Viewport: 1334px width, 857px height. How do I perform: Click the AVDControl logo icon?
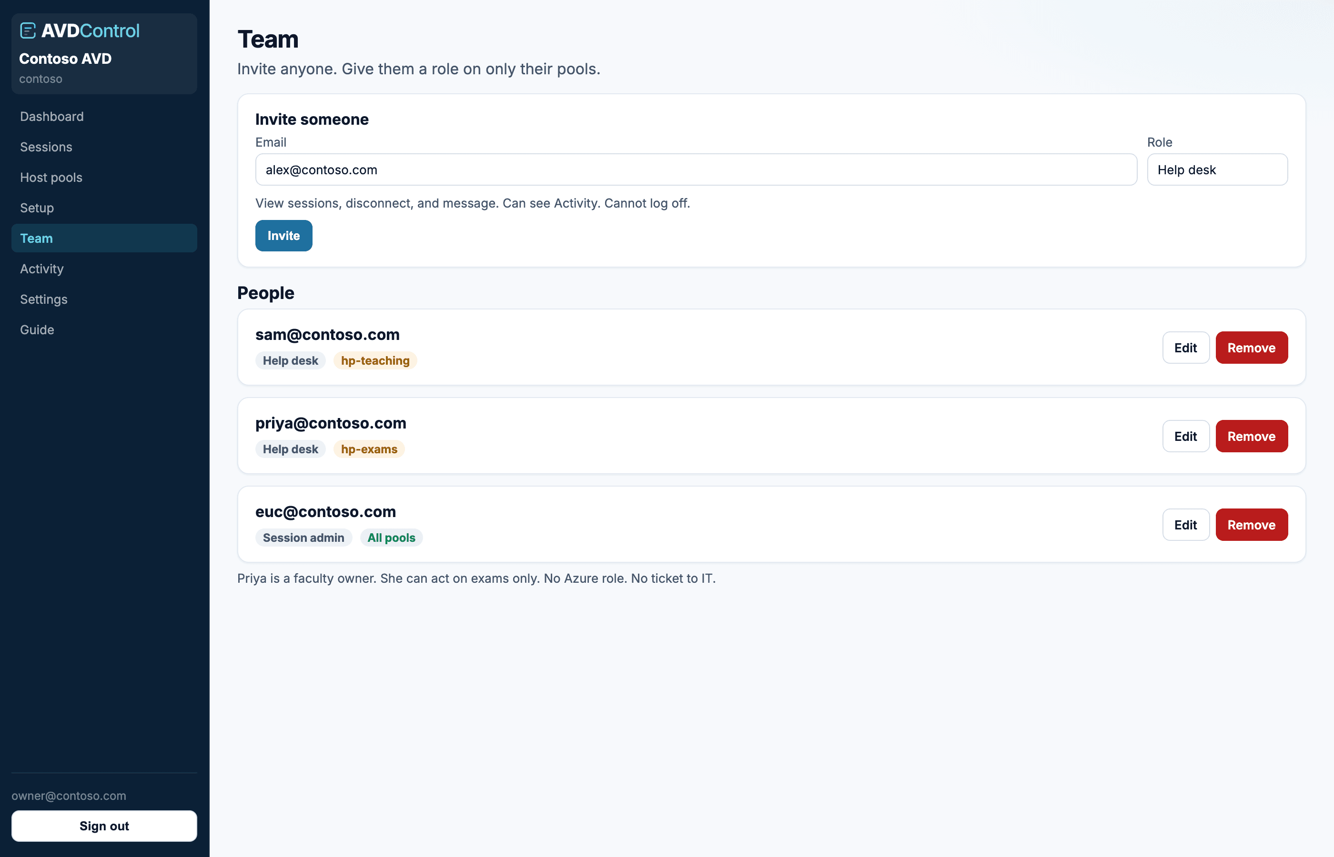pos(28,30)
